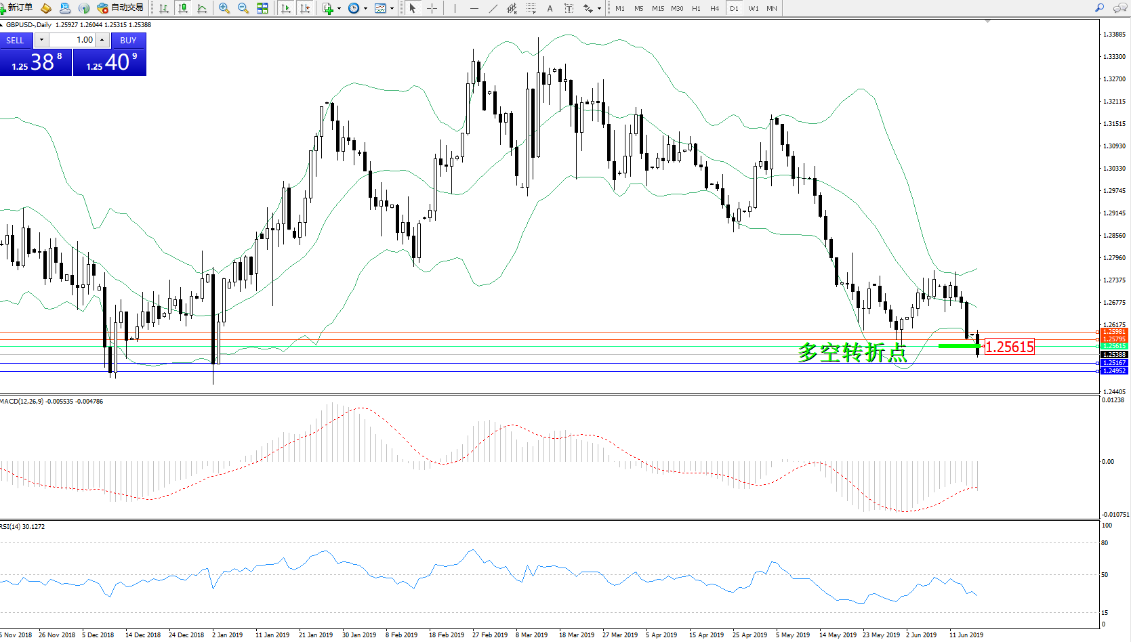Image resolution: width=1131 pixels, height=642 pixels.
Task: Expand the indicators list dropdown arrow
Action: point(339,9)
